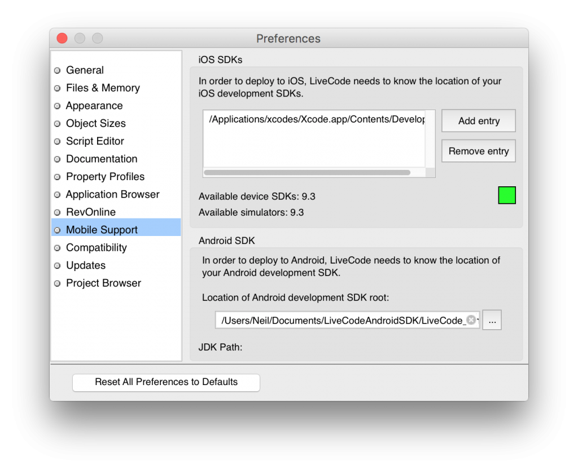Browse for the Android SDK root folder

(492, 320)
